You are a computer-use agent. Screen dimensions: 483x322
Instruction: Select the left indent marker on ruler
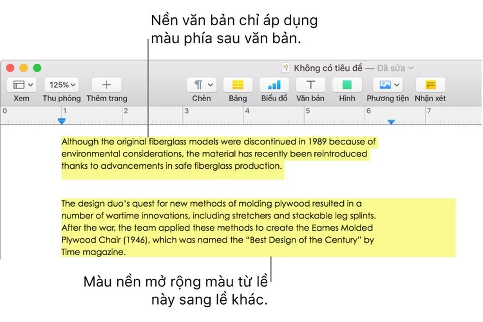click(x=62, y=121)
